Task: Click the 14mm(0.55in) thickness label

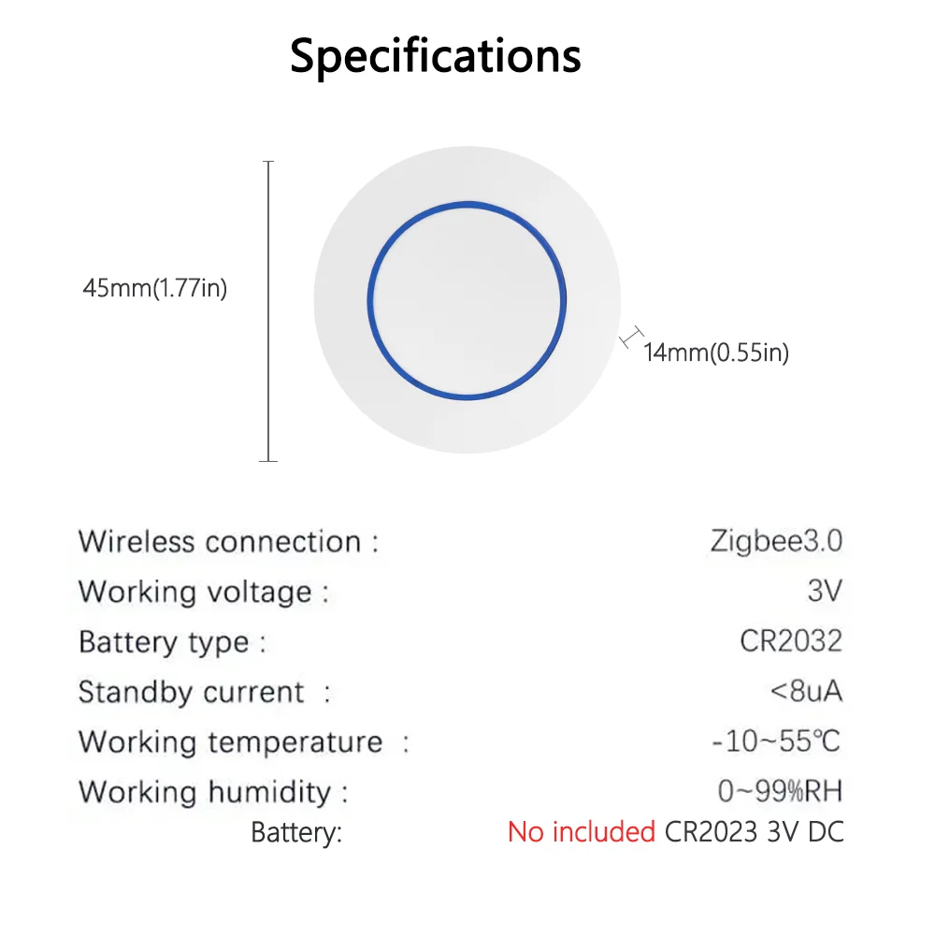Action: pyautogui.click(x=716, y=352)
